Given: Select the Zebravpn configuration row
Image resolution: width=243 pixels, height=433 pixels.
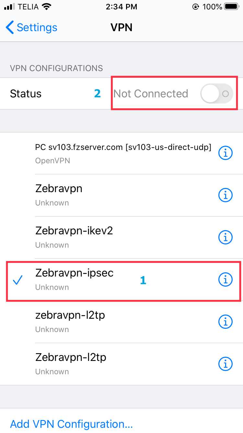Looking at the screenshot, I should tap(59, 195).
